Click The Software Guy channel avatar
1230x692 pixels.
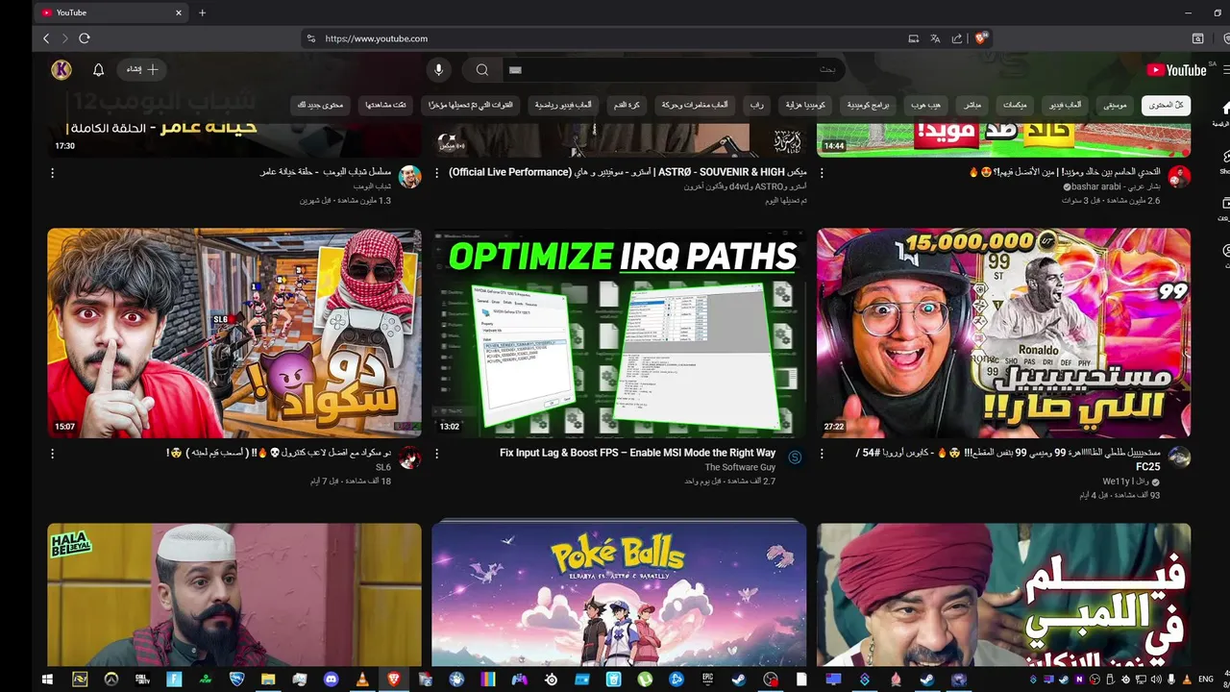(x=795, y=457)
